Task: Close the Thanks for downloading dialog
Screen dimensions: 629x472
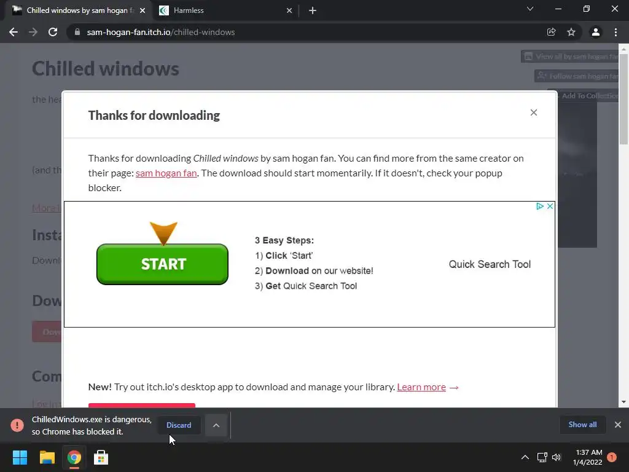Action: coord(534,112)
